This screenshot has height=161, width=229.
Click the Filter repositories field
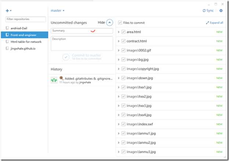[26, 19]
